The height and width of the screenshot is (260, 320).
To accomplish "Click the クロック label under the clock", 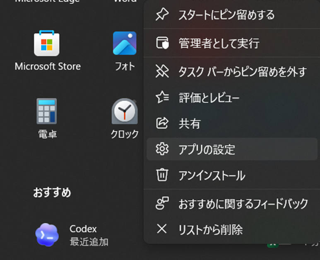I will [125, 134].
